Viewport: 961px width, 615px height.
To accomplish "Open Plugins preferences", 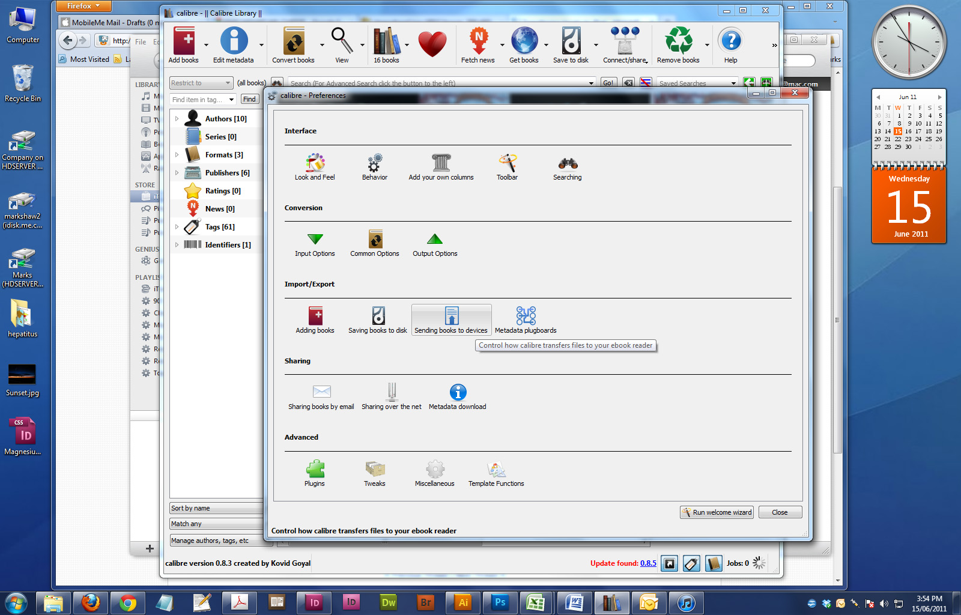I will (x=315, y=473).
